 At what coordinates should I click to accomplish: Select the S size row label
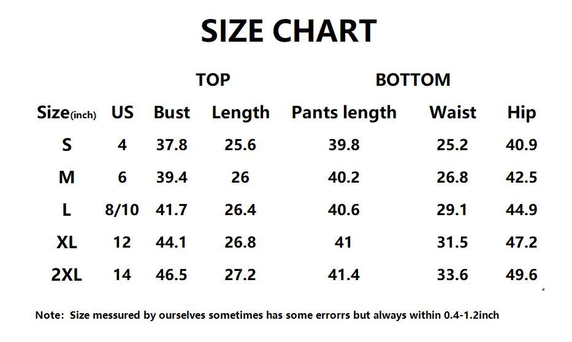coord(67,145)
